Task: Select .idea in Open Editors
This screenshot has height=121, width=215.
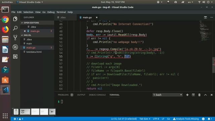Action: (33, 27)
